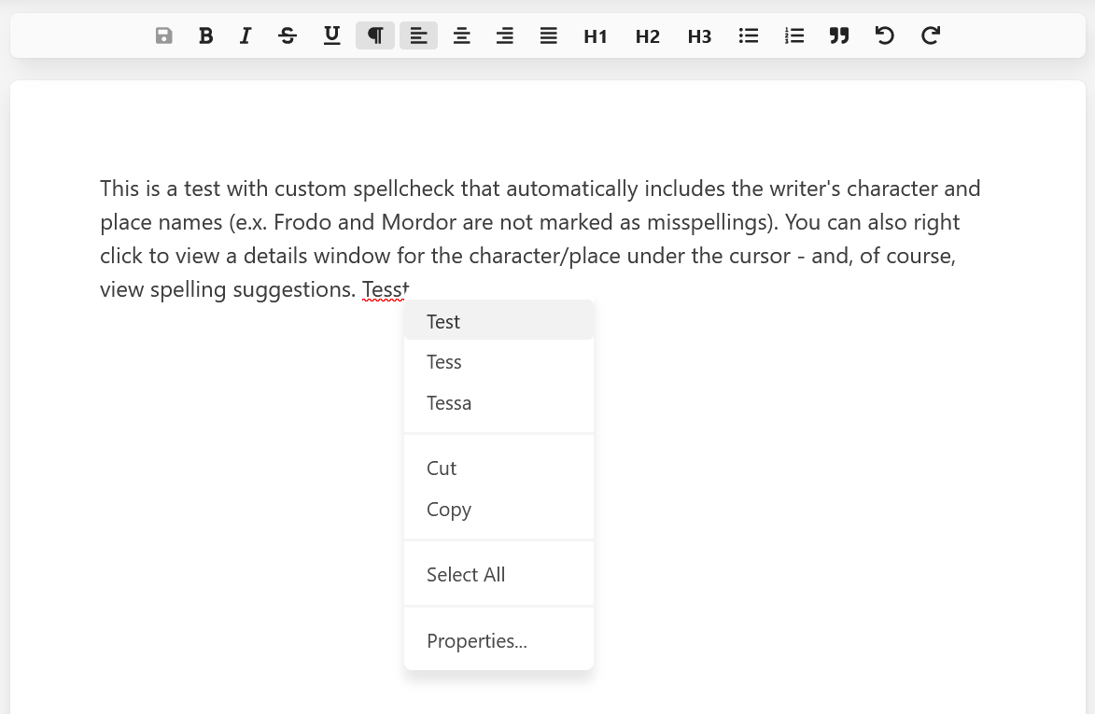This screenshot has height=714, width=1095.
Task: Click the redo arrow icon
Action: pos(929,35)
